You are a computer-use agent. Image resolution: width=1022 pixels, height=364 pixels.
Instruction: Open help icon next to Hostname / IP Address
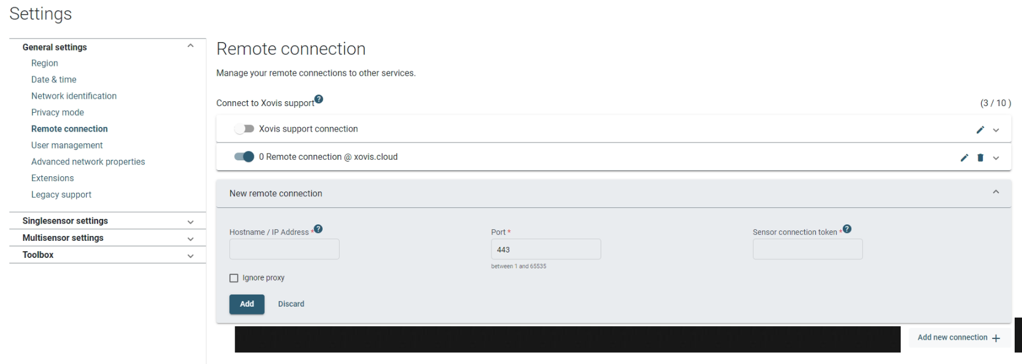(x=318, y=229)
